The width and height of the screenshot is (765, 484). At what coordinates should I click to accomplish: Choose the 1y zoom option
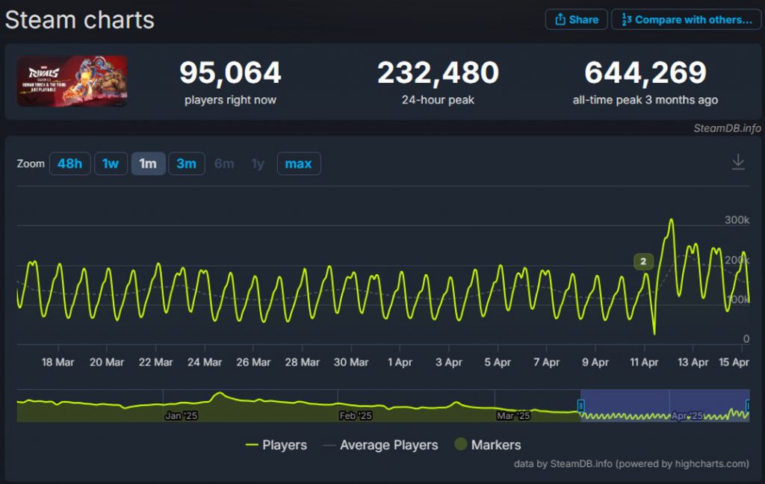pyautogui.click(x=258, y=164)
